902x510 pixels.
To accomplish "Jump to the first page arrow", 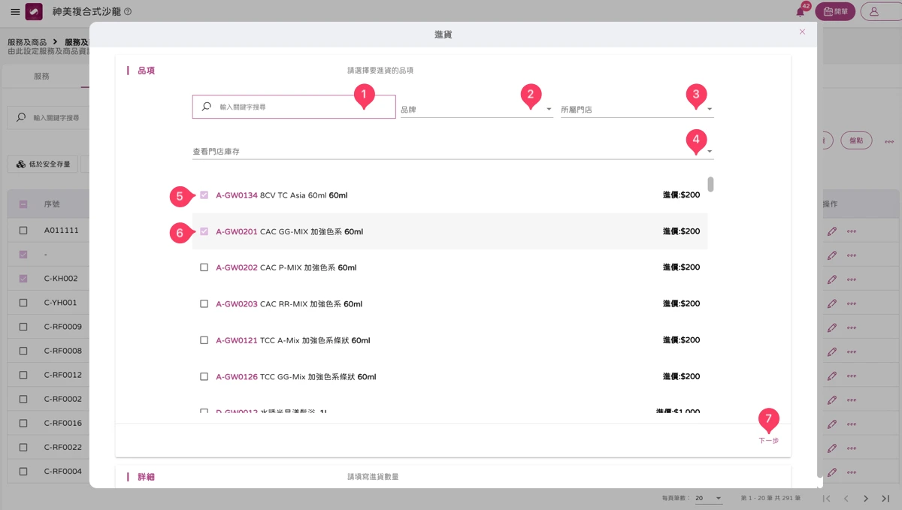I will [826, 498].
